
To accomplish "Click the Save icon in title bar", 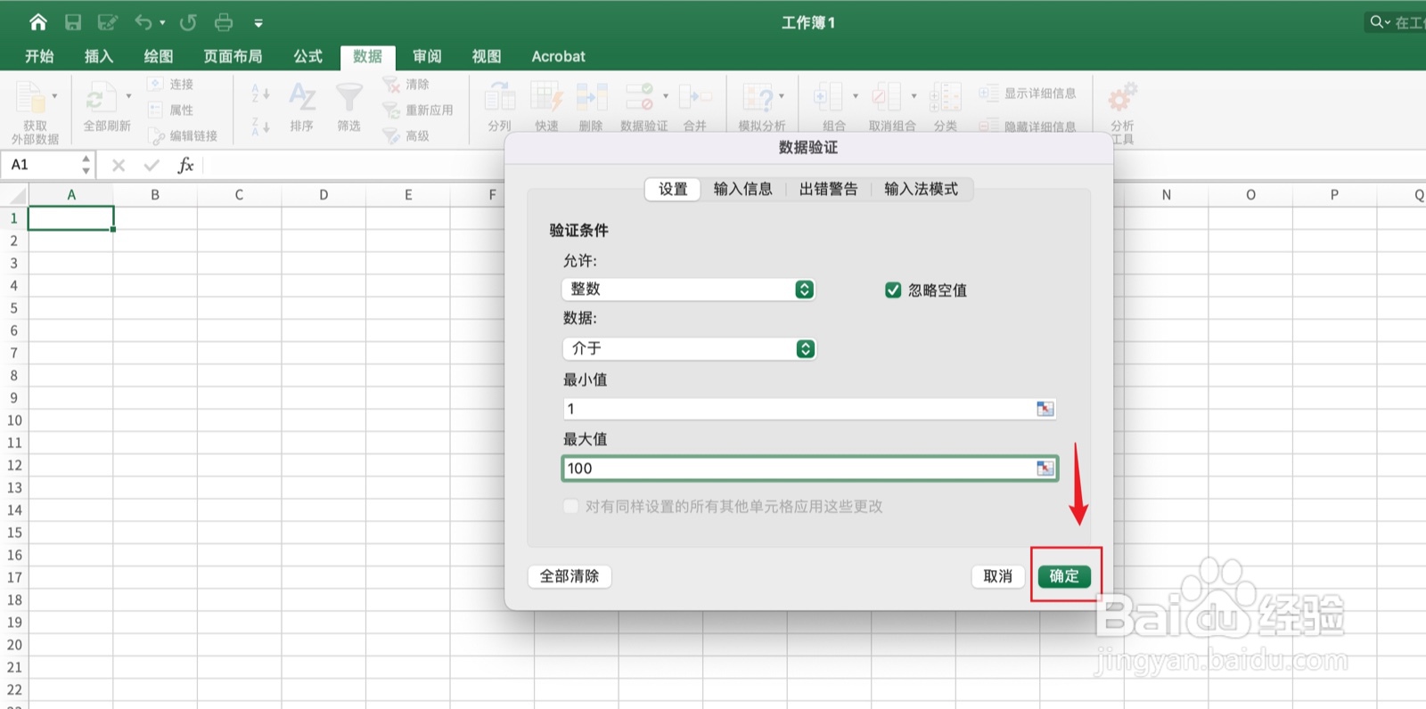I will 73,22.
